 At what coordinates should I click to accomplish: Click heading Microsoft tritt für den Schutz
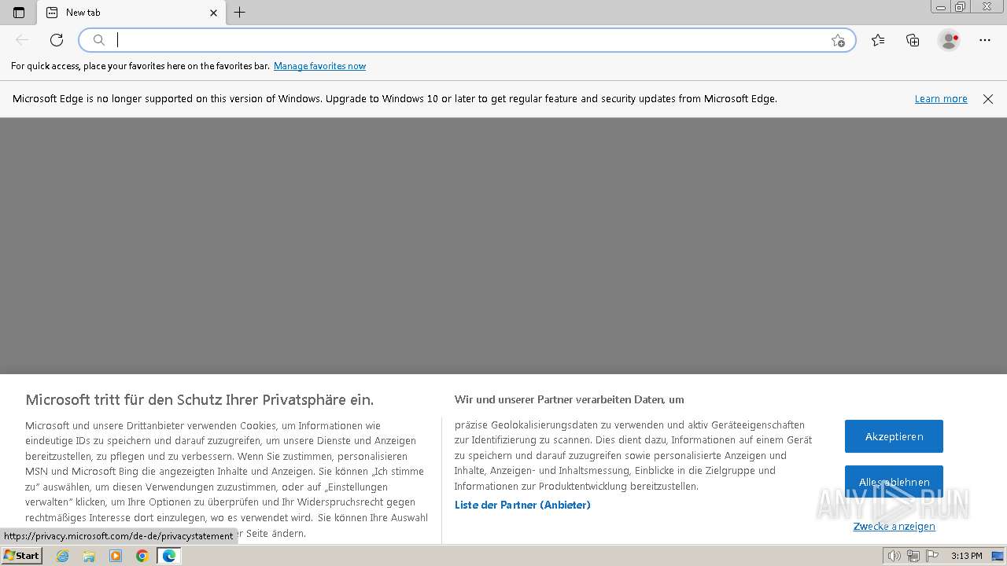pos(200,399)
